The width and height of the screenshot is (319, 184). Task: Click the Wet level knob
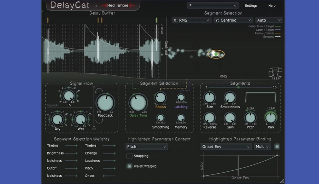point(81,119)
